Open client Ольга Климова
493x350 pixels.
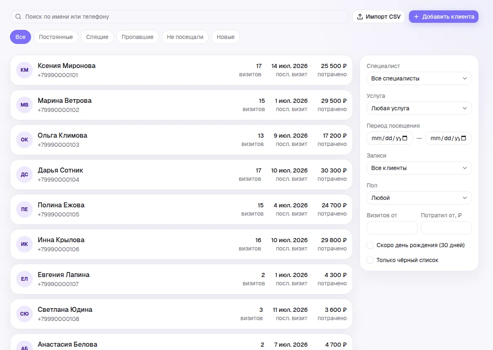(181, 140)
